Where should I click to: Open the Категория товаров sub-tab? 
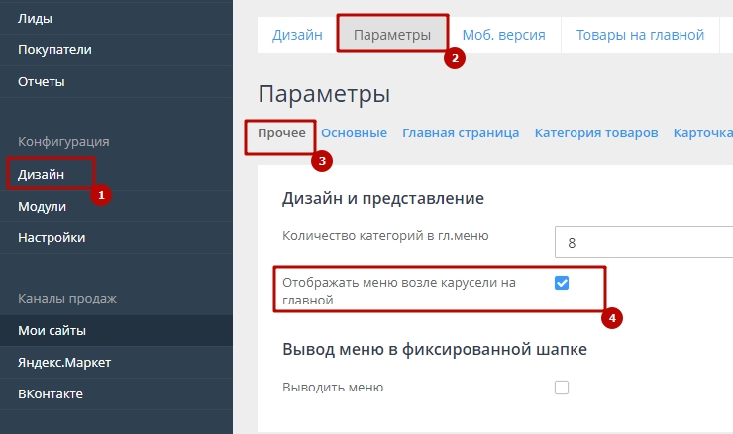click(596, 133)
